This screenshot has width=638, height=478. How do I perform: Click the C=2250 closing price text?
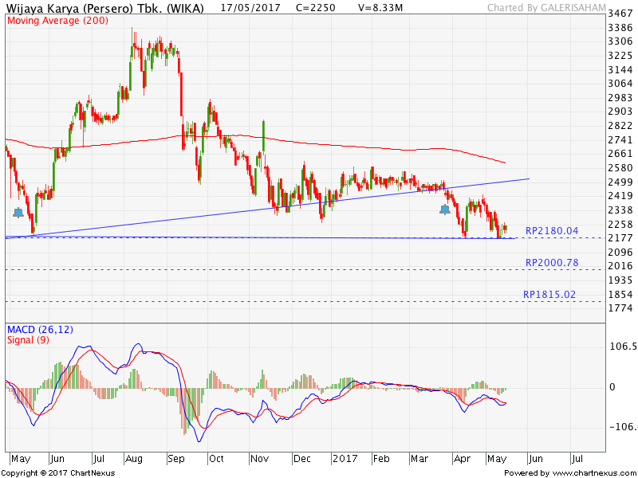click(315, 8)
